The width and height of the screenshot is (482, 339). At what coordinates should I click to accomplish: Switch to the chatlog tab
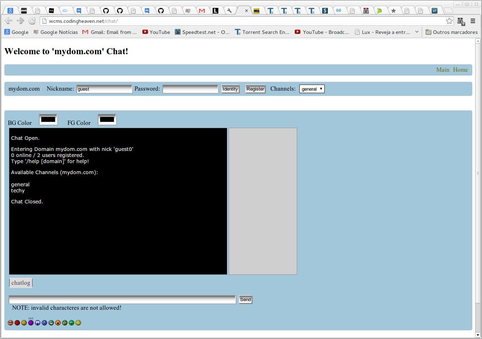(x=20, y=283)
